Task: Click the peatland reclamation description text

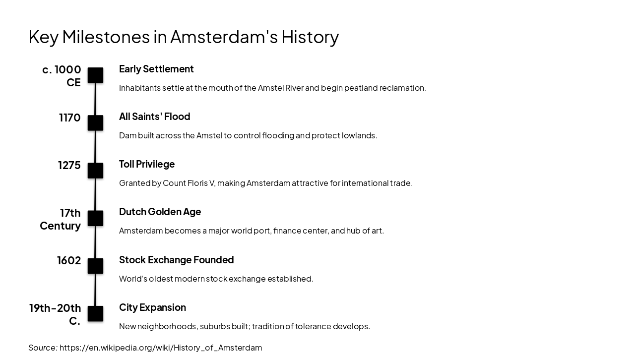Action: pos(272,88)
